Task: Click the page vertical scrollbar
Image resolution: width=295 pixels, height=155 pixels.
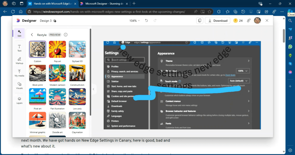Action: click(284, 36)
